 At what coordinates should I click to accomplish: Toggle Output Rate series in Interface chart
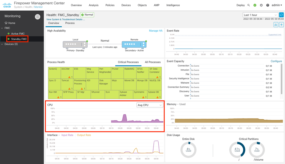point(84,135)
